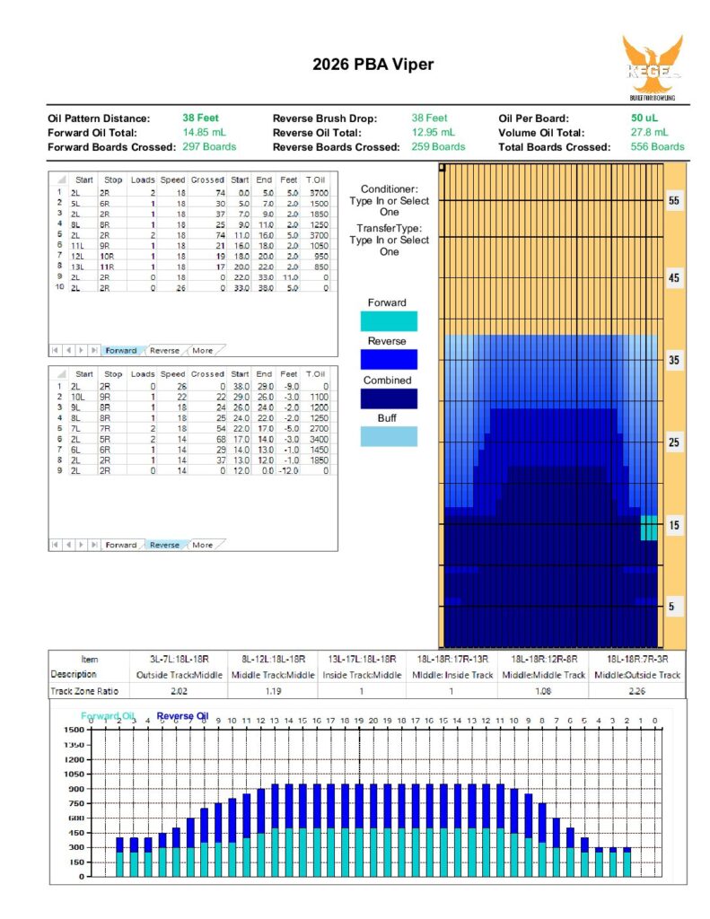710x919 pixels.
Task: Click the '35' distance marker beside lane
Action: (x=674, y=360)
